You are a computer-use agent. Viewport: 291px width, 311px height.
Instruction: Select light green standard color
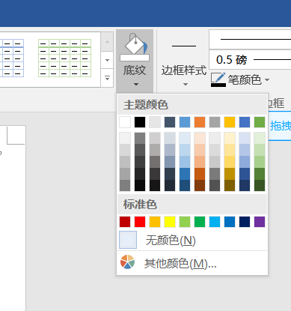tap(185, 222)
